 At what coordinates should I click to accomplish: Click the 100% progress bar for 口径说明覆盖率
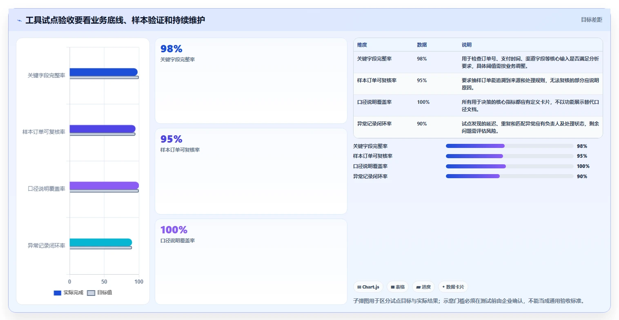[x=510, y=166]
